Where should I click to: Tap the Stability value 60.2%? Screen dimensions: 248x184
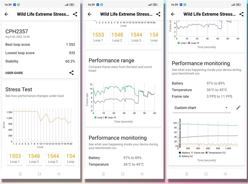click(x=70, y=61)
